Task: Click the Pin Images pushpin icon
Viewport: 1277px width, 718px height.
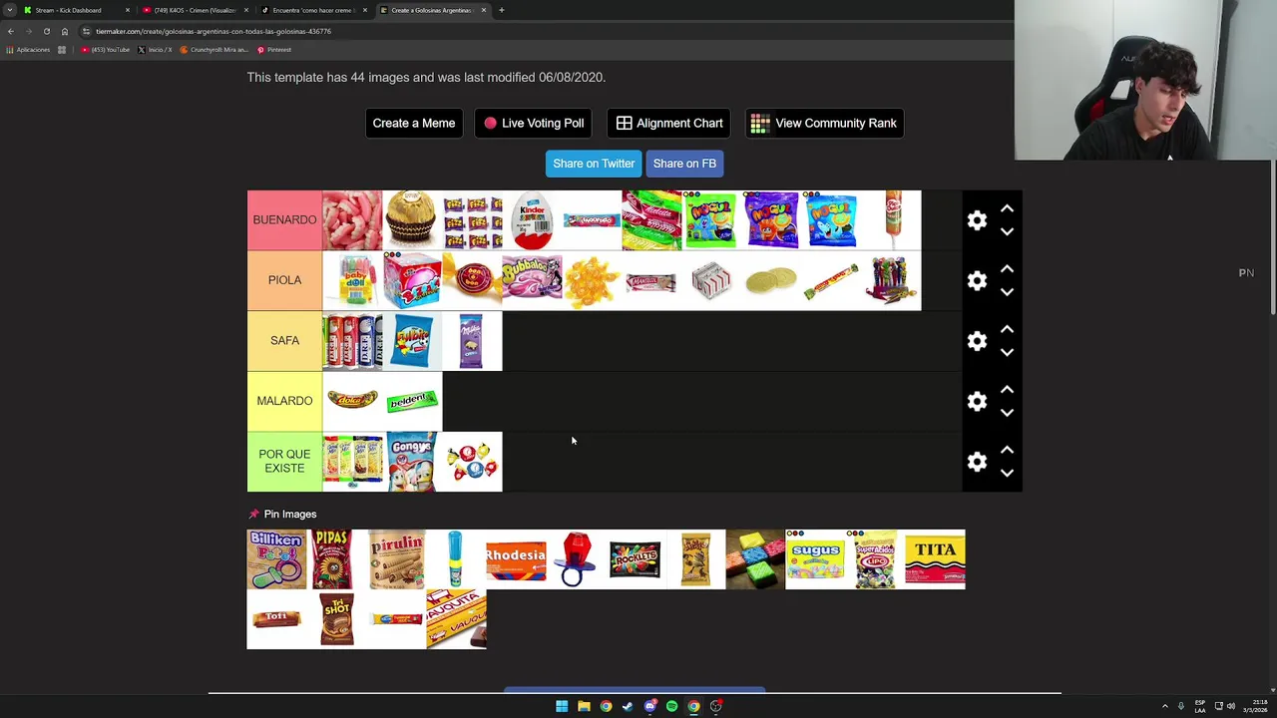Action: pos(253,515)
